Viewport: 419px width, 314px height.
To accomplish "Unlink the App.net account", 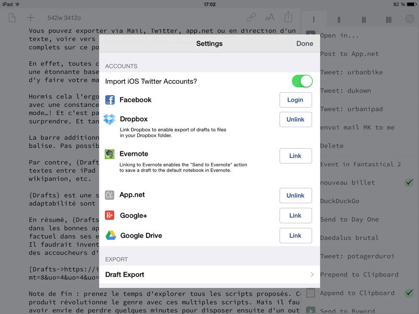I will click(295, 195).
